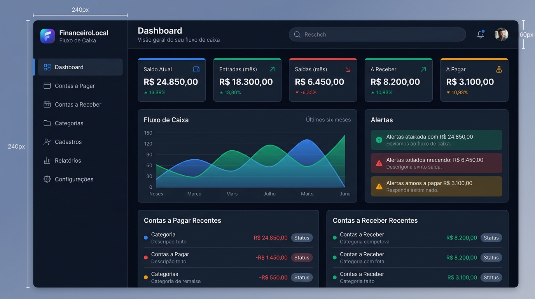Viewport: 535px width, 299px height.
Task: Go to Contas a Pagar in sidebar
Action: 80,86
